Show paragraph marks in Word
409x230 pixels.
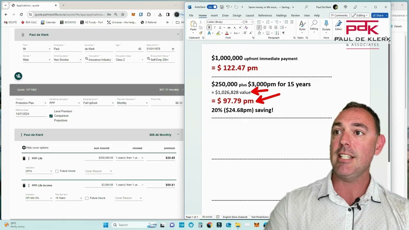coord(283,33)
